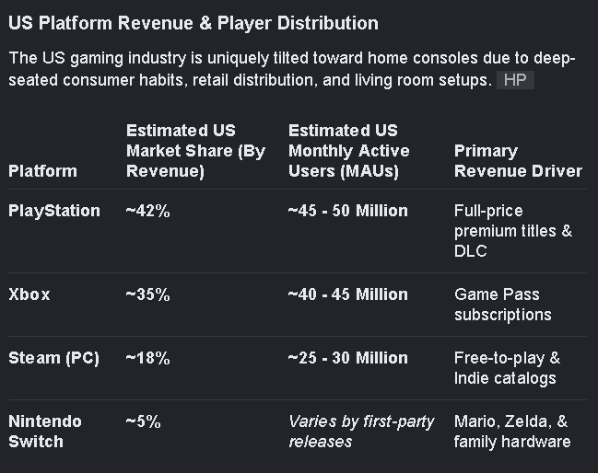This screenshot has width=598, height=473.
Task: Click the Platform column header
Action: click(42, 171)
